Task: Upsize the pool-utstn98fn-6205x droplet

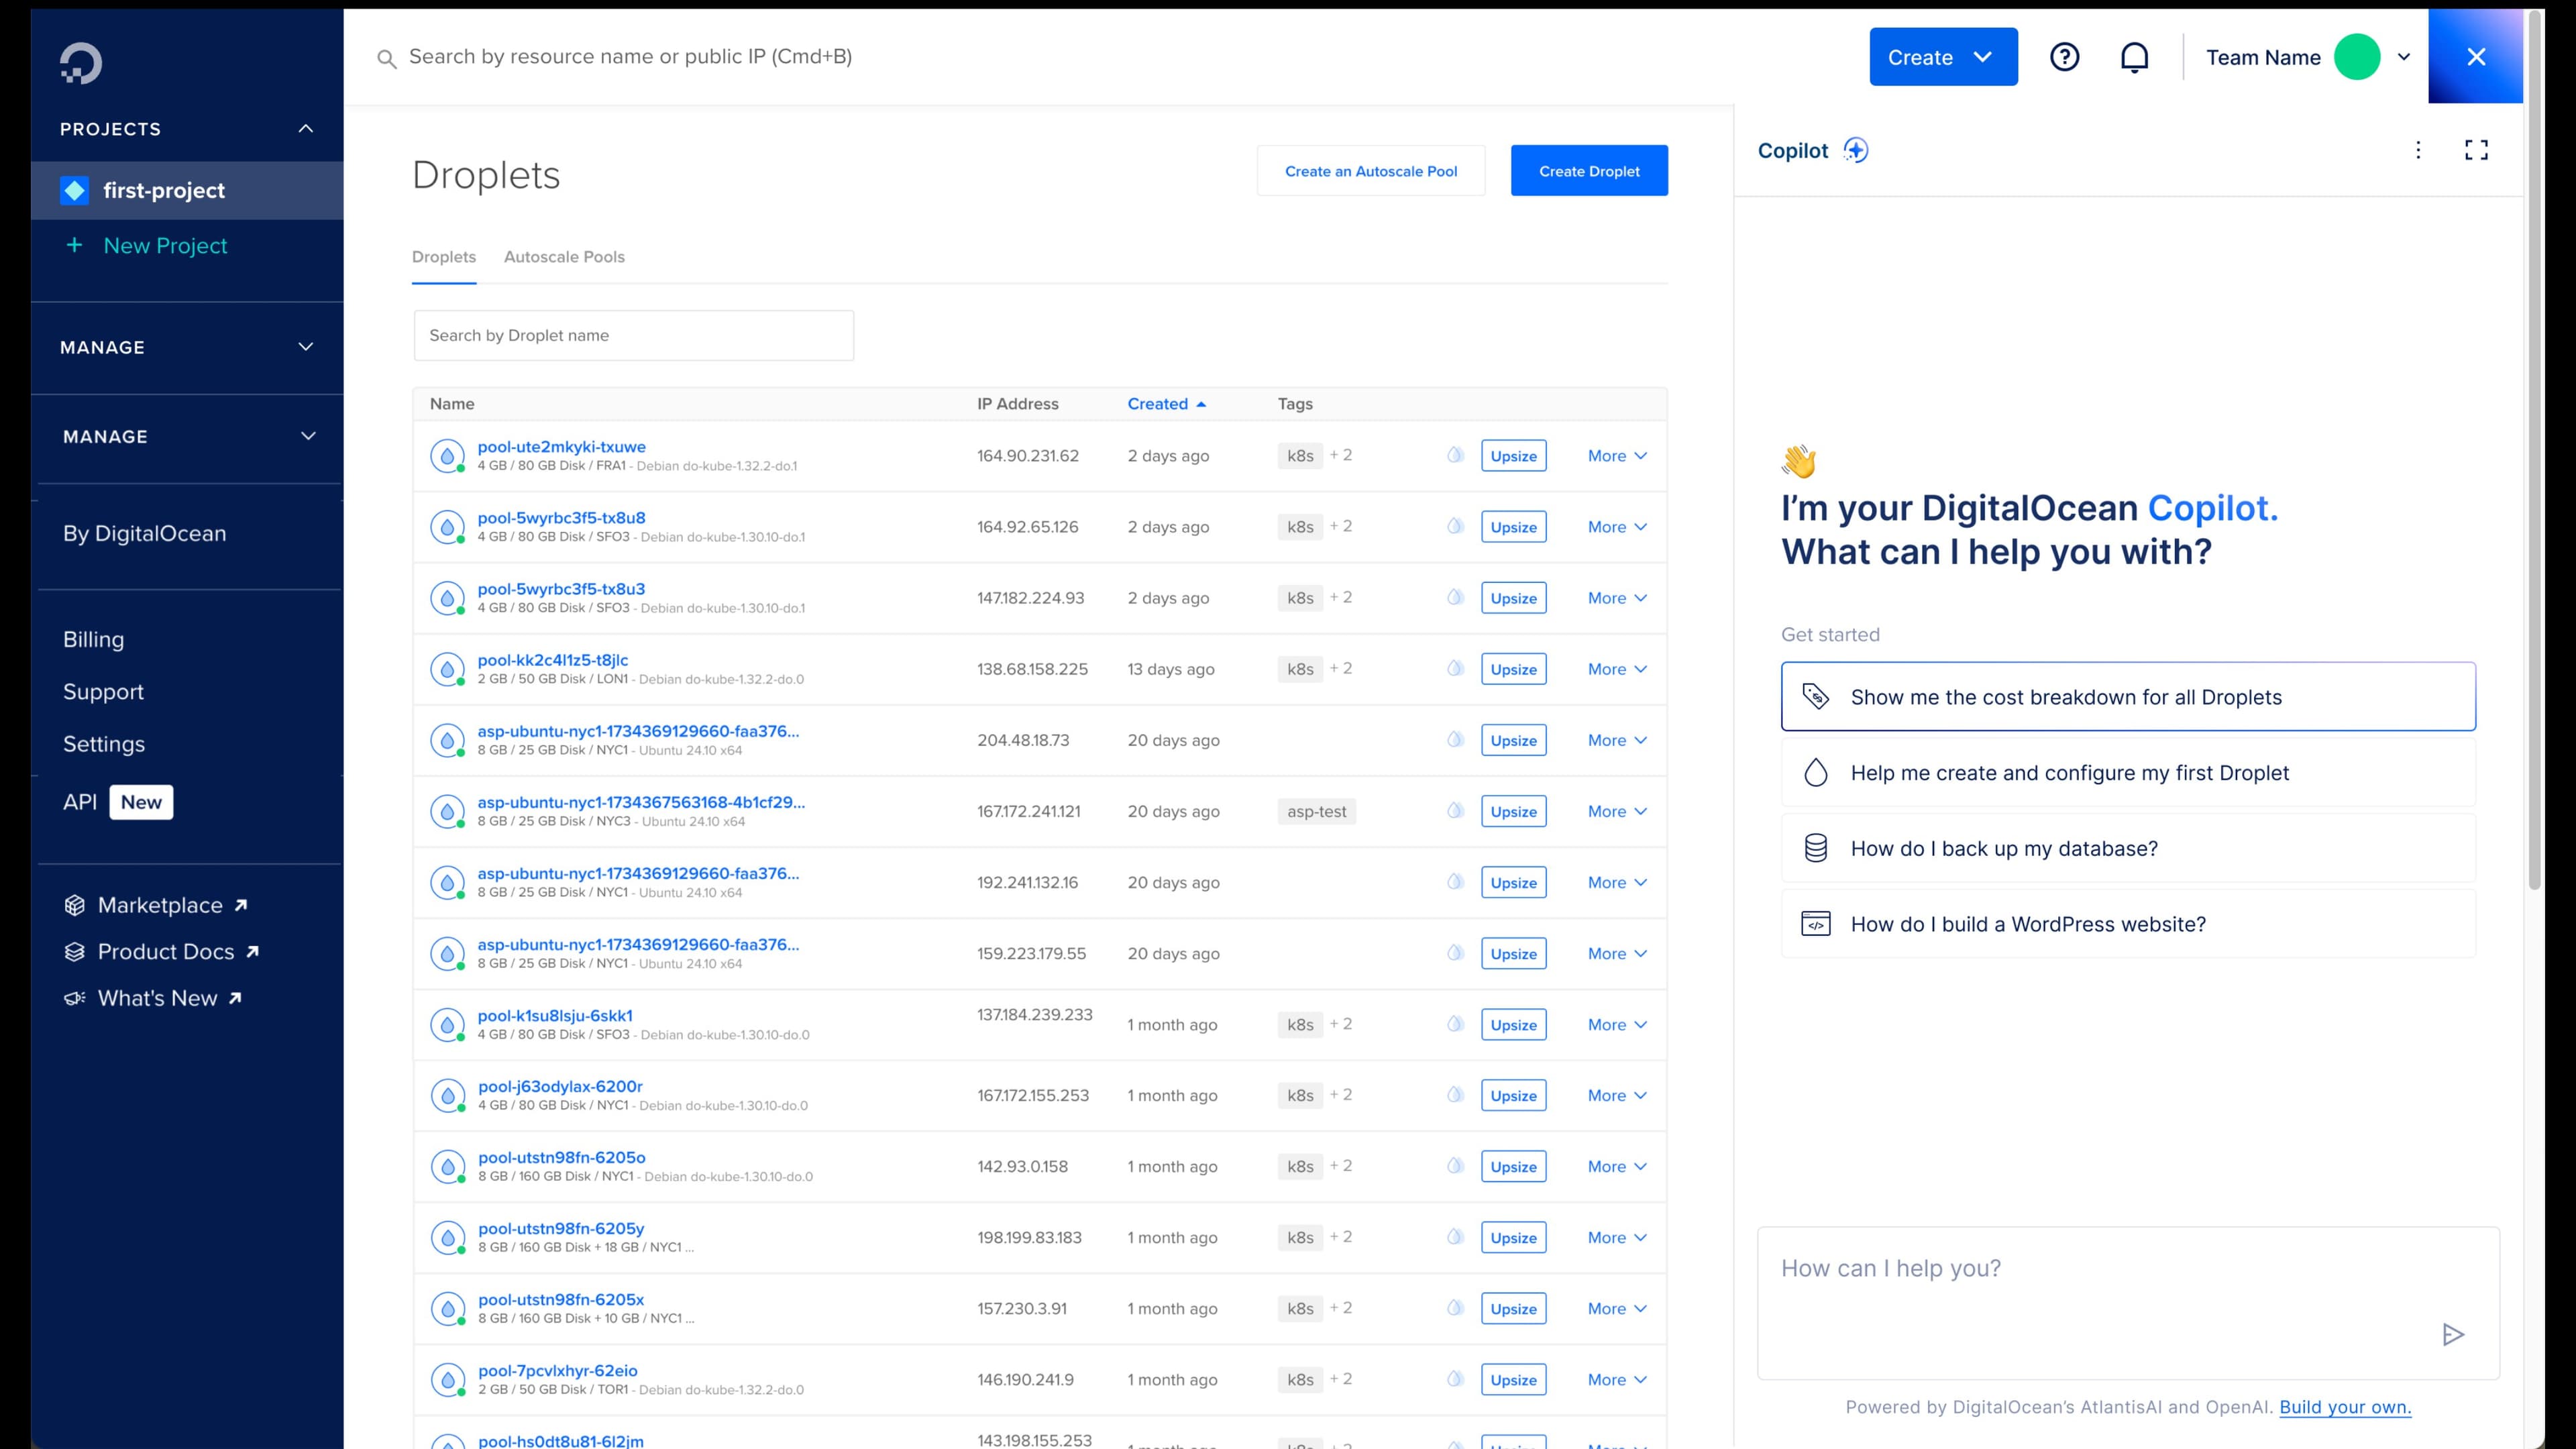Action: (1513, 1308)
